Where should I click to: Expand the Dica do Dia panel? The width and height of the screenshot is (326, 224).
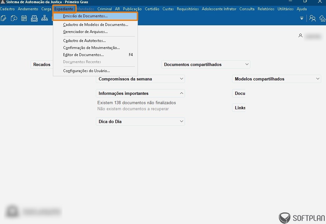(181, 121)
